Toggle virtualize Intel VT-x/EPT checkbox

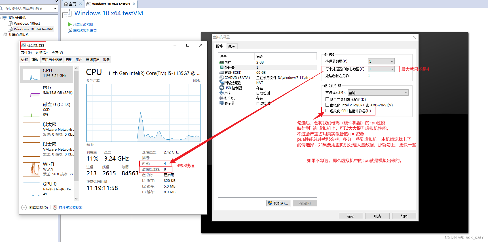pos(327,105)
